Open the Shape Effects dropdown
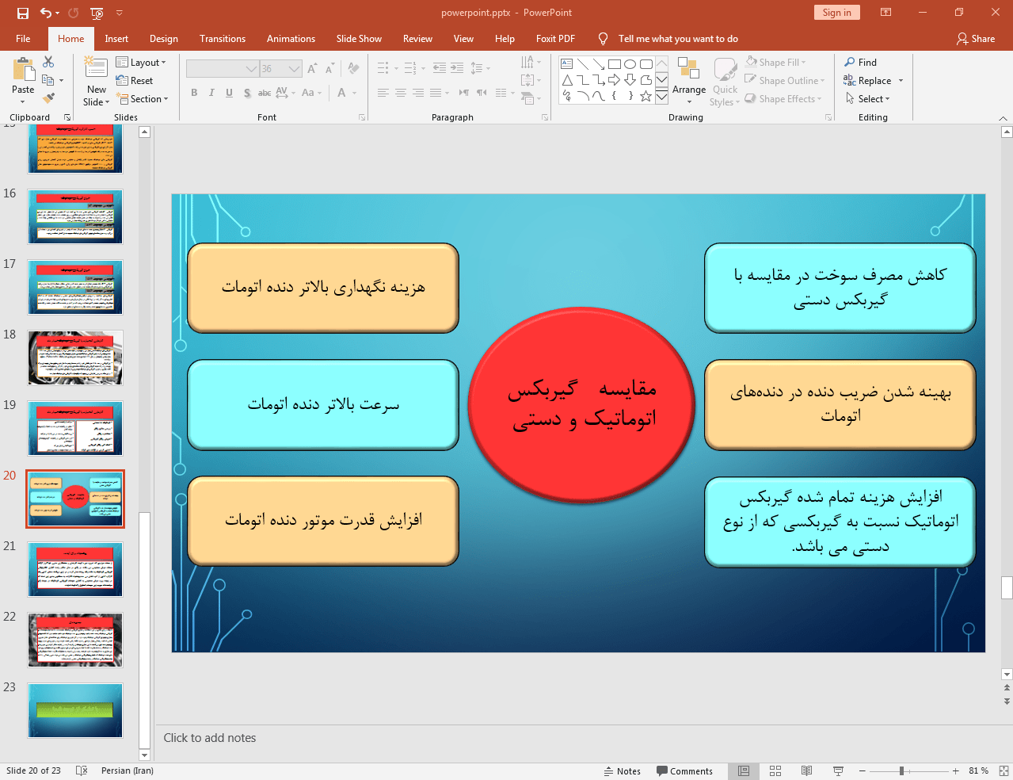 coord(783,99)
